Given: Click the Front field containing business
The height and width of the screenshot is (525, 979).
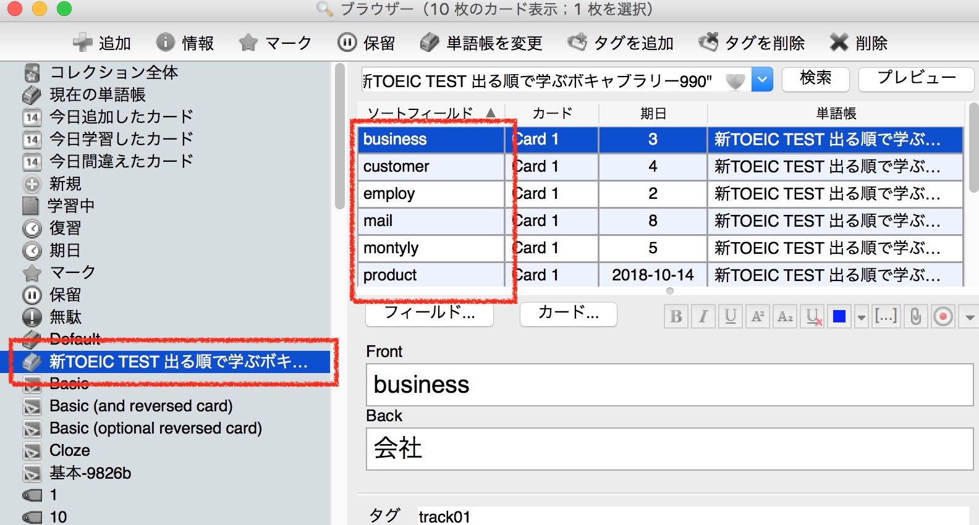Looking at the screenshot, I should pyautogui.click(x=670, y=385).
